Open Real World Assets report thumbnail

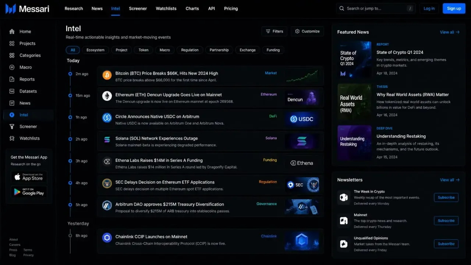point(354,102)
